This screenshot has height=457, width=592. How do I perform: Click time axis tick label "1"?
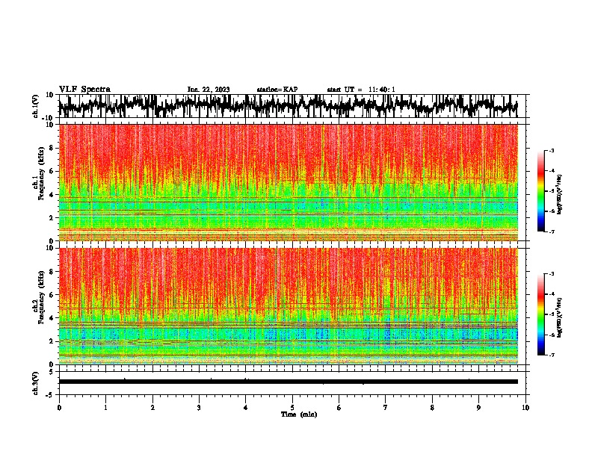[105, 408]
